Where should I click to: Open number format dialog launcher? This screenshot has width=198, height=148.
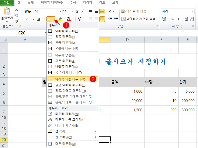pyautogui.click(x=193, y=26)
